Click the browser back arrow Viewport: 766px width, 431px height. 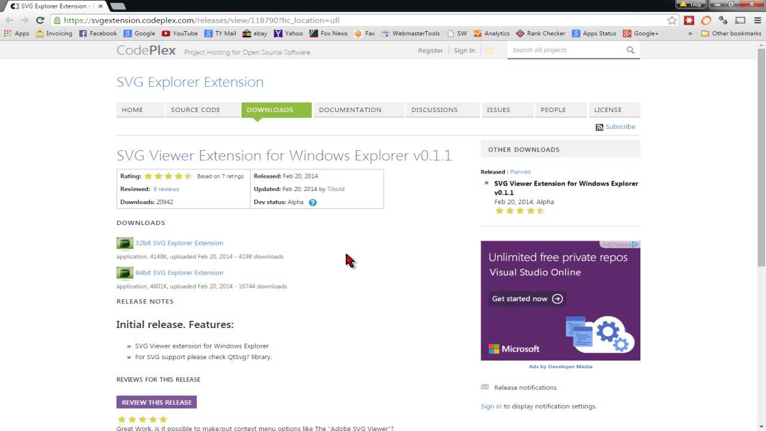coord(10,20)
